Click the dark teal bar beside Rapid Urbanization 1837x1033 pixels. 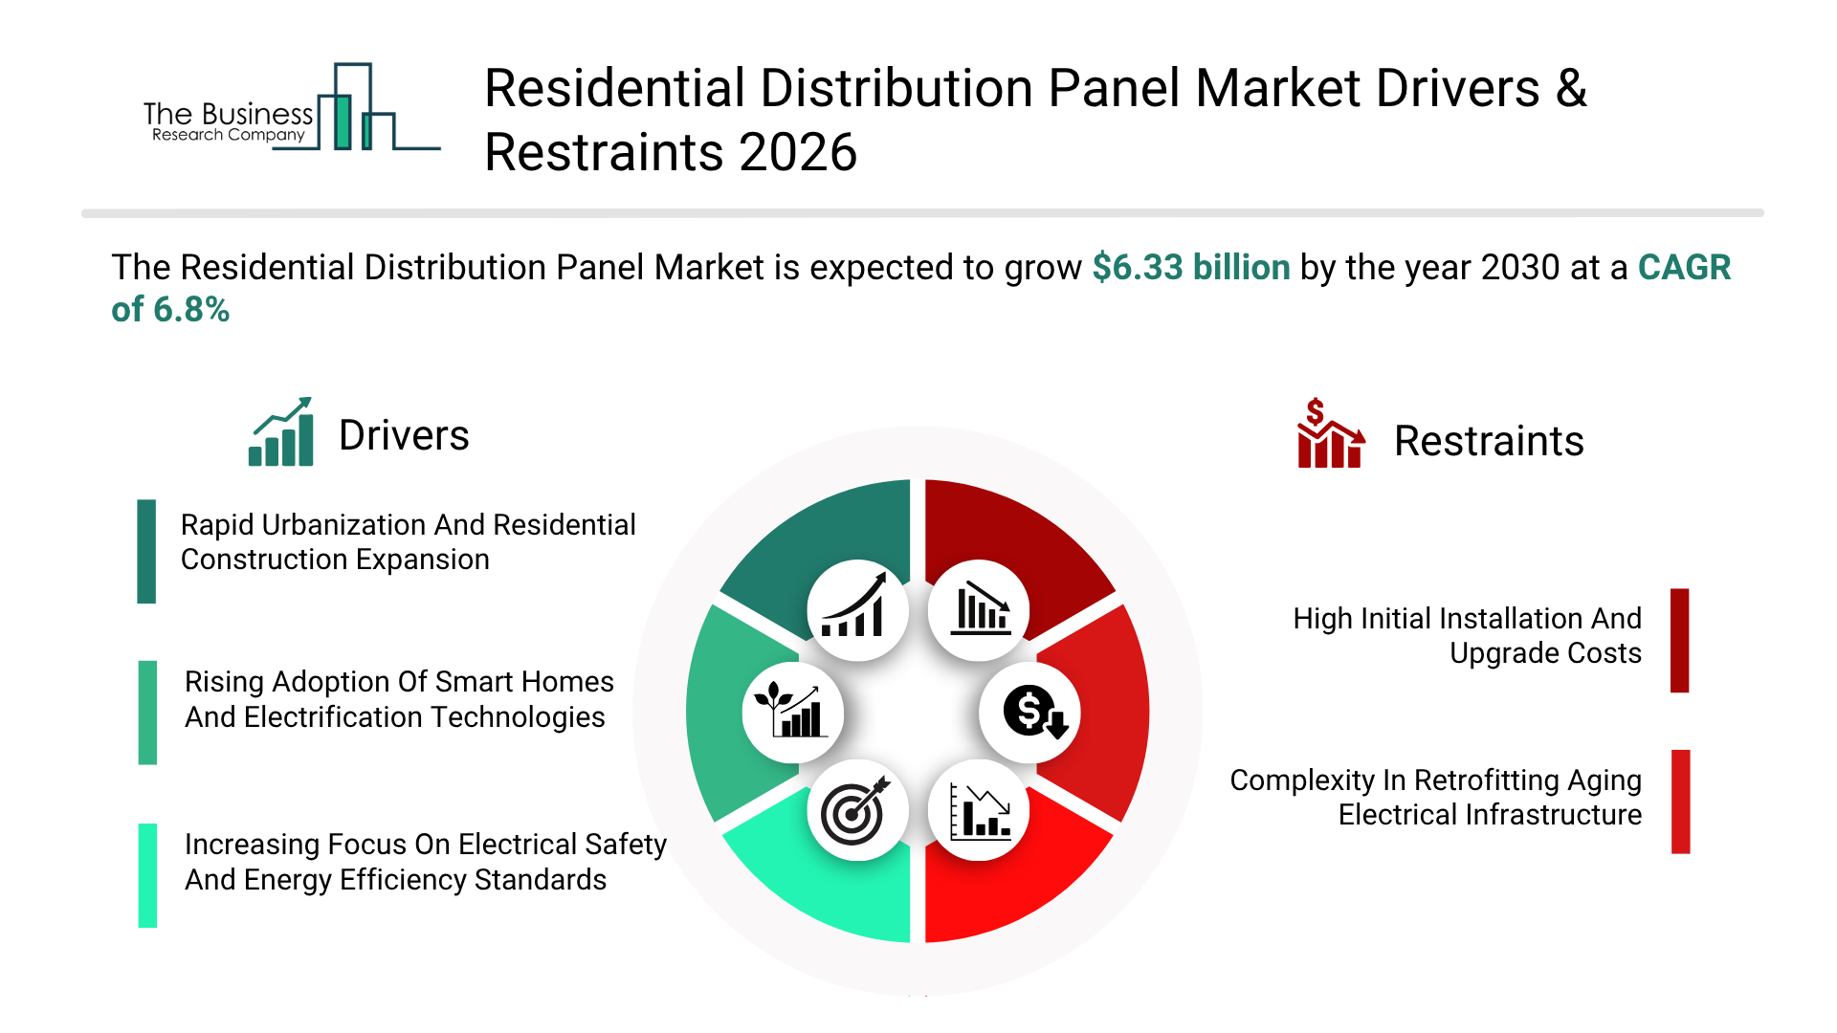[x=146, y=551]
